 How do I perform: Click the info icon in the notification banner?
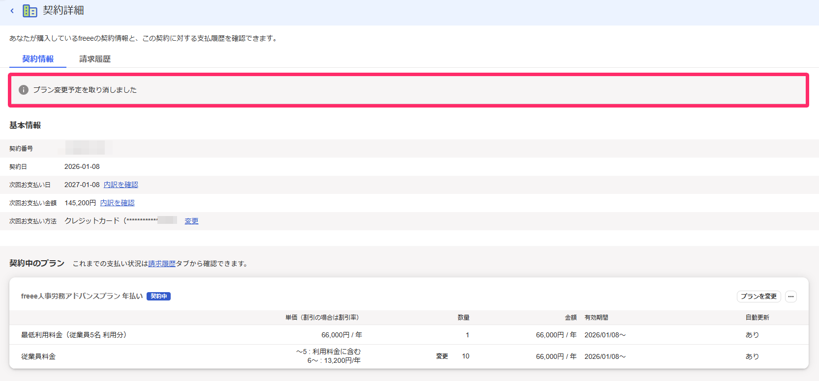(24, 90)
